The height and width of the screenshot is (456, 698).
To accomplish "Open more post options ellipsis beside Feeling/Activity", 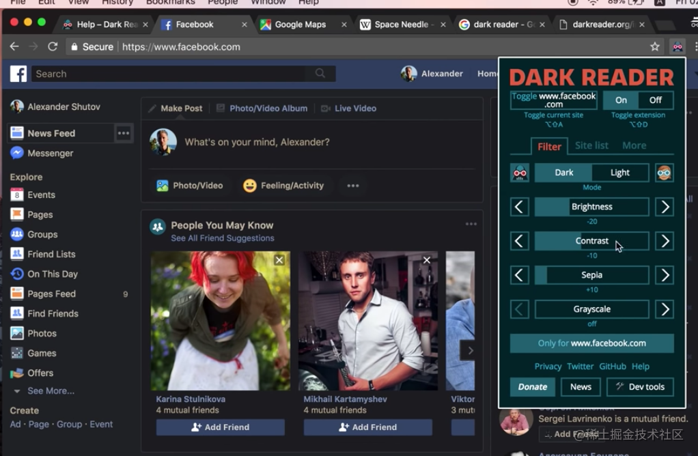I will [x=352, y=186].
